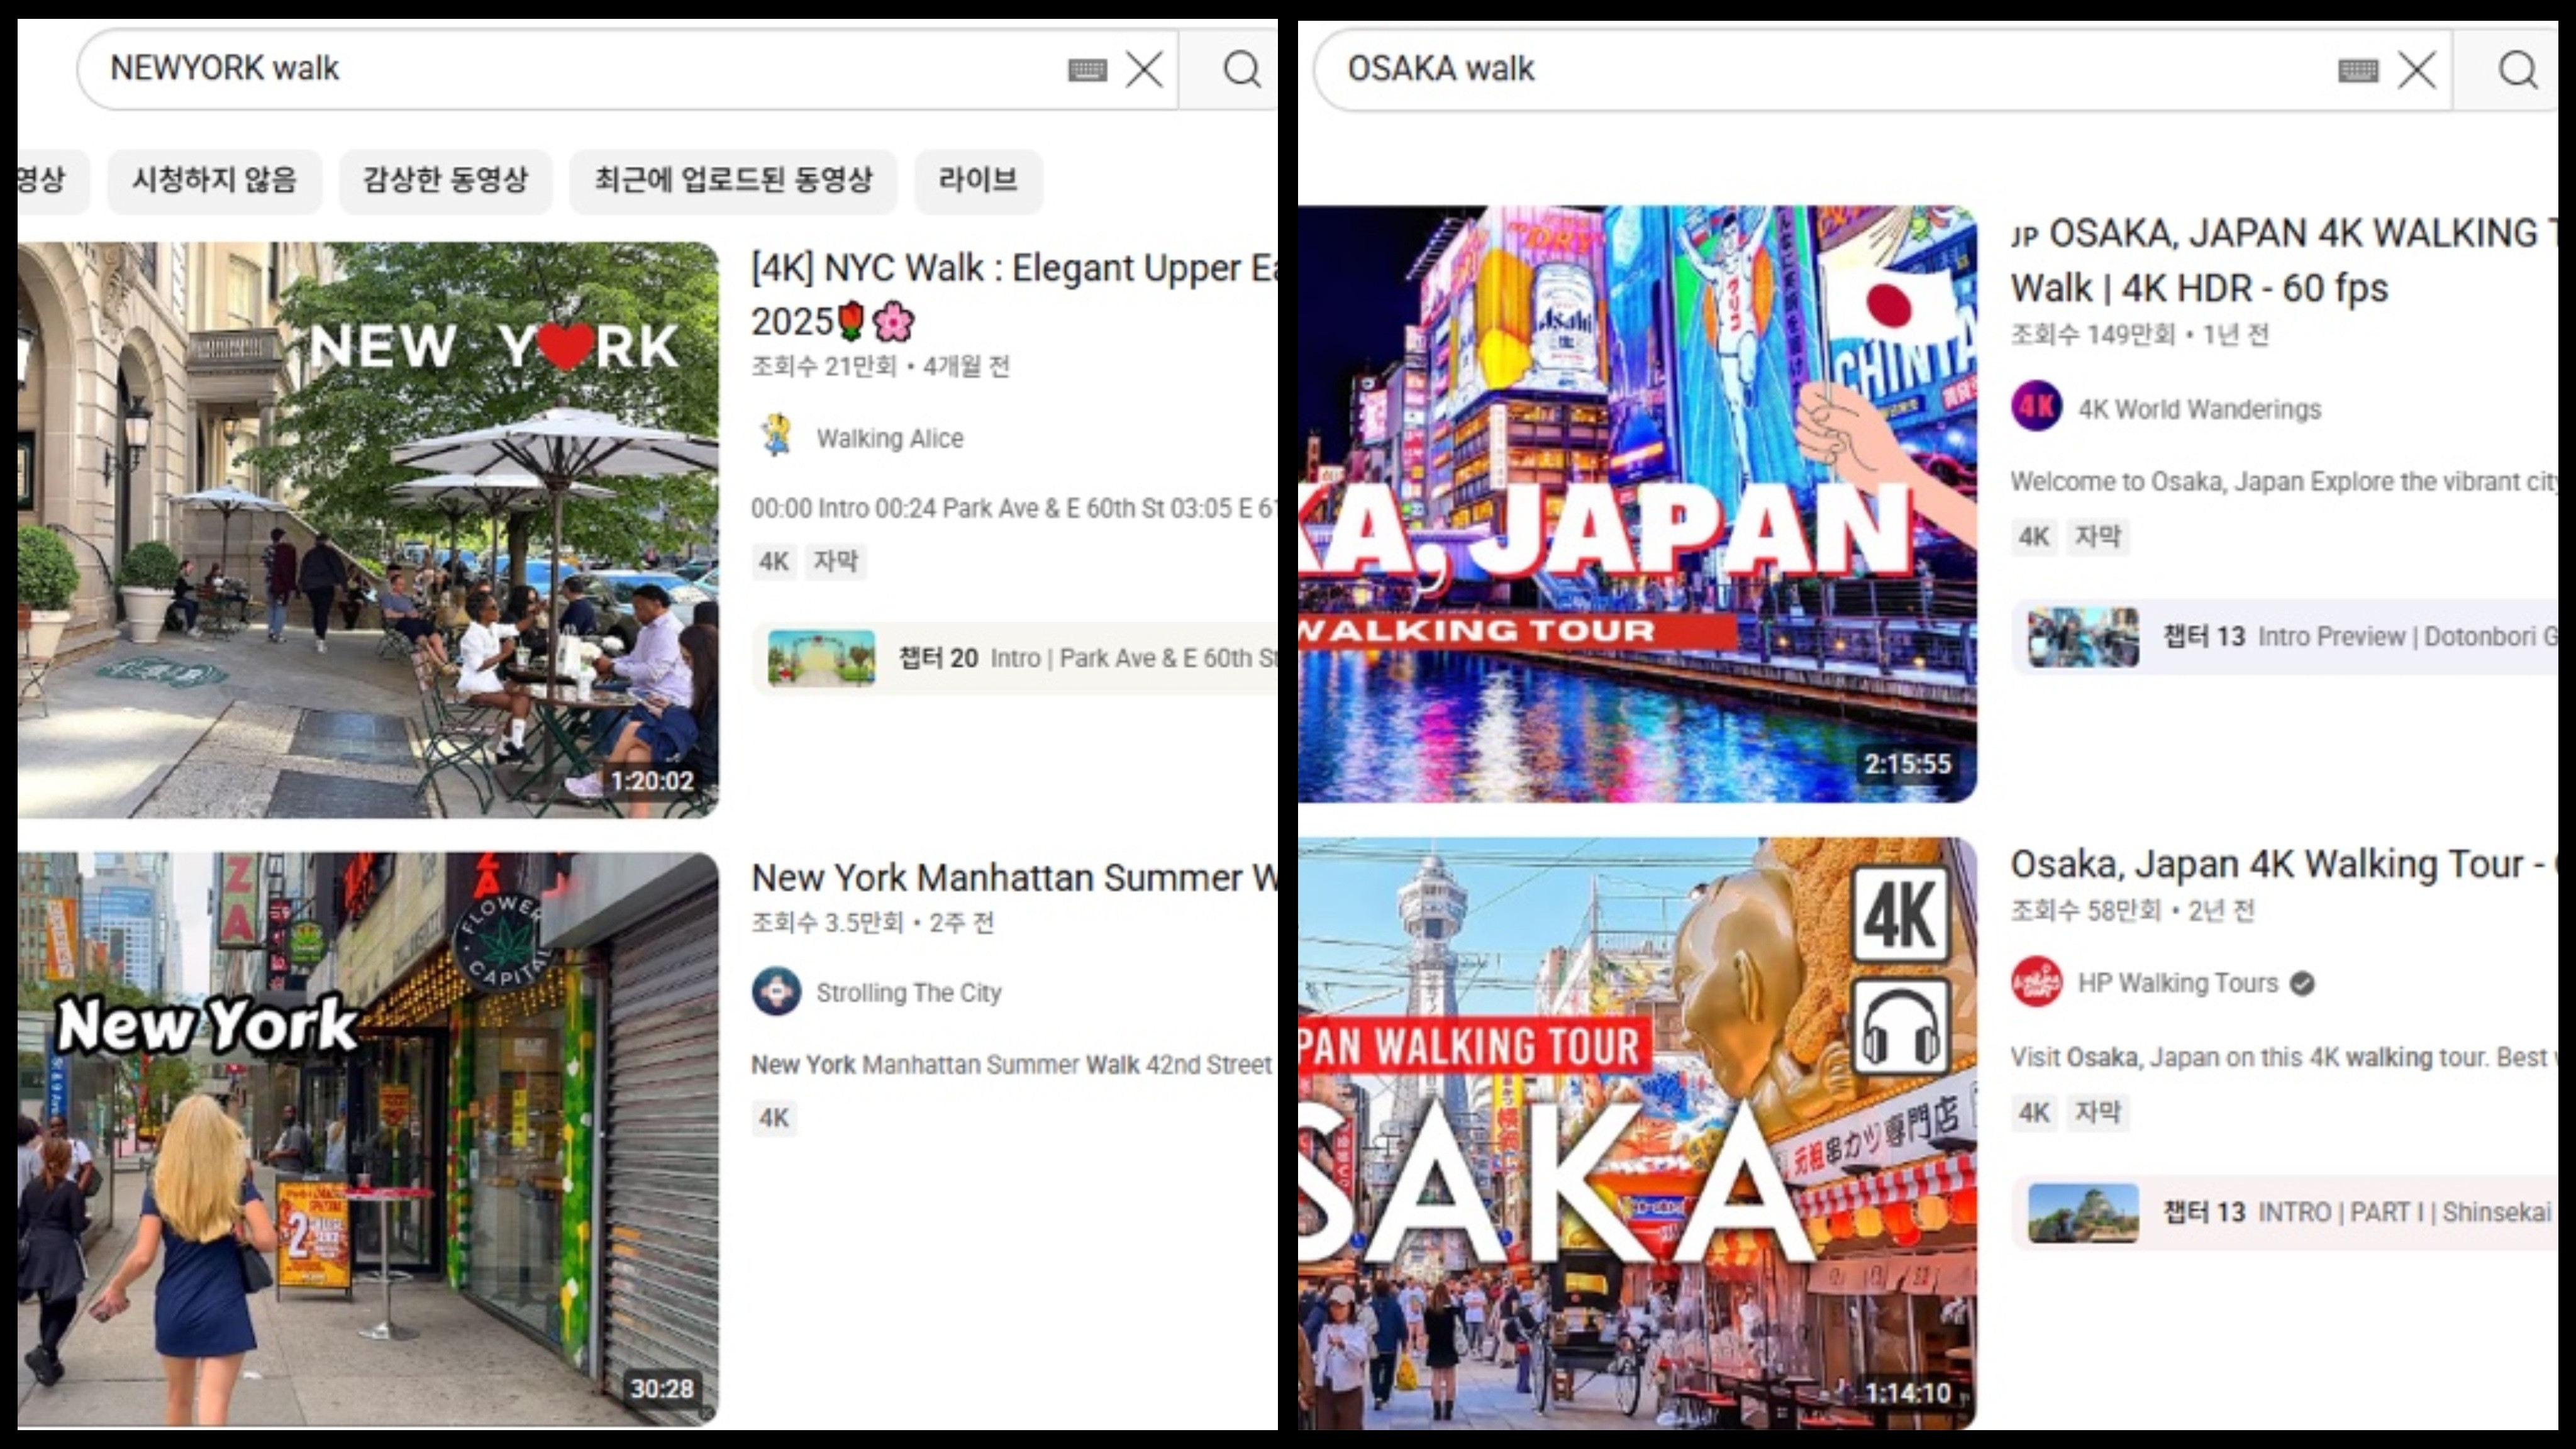Open virtual keyboard in NEWYORK search box
Screen dimensions: 2576x1449
1087,70
